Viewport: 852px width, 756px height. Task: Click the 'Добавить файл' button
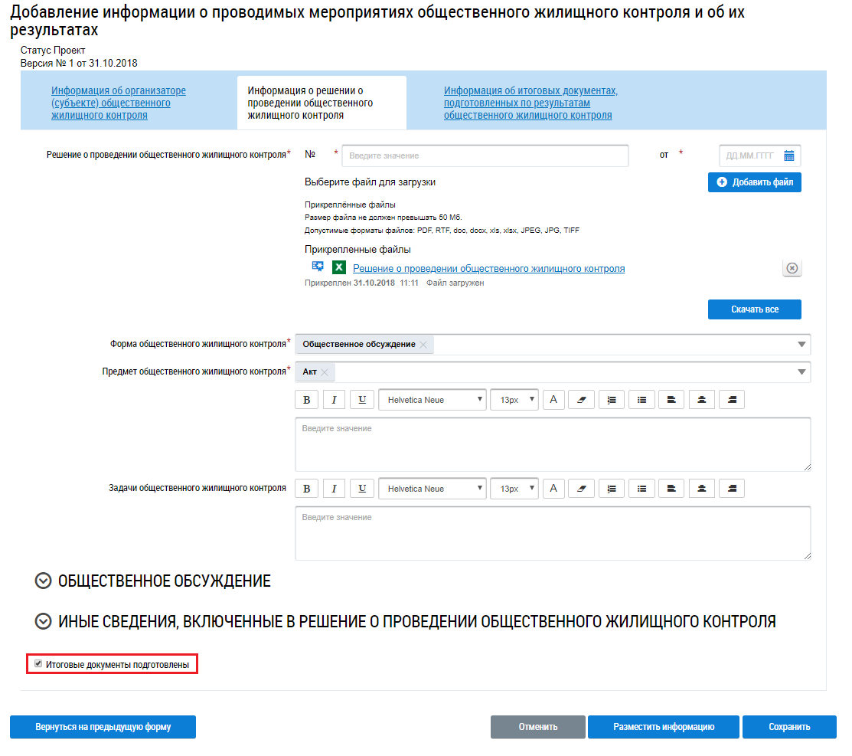[754, 182]
